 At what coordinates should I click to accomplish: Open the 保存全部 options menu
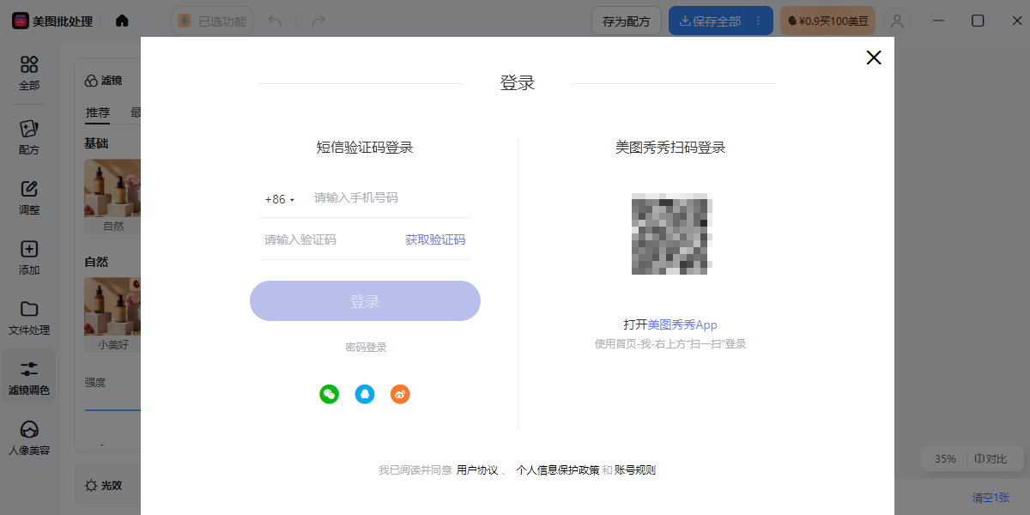(x=758, y=21)
